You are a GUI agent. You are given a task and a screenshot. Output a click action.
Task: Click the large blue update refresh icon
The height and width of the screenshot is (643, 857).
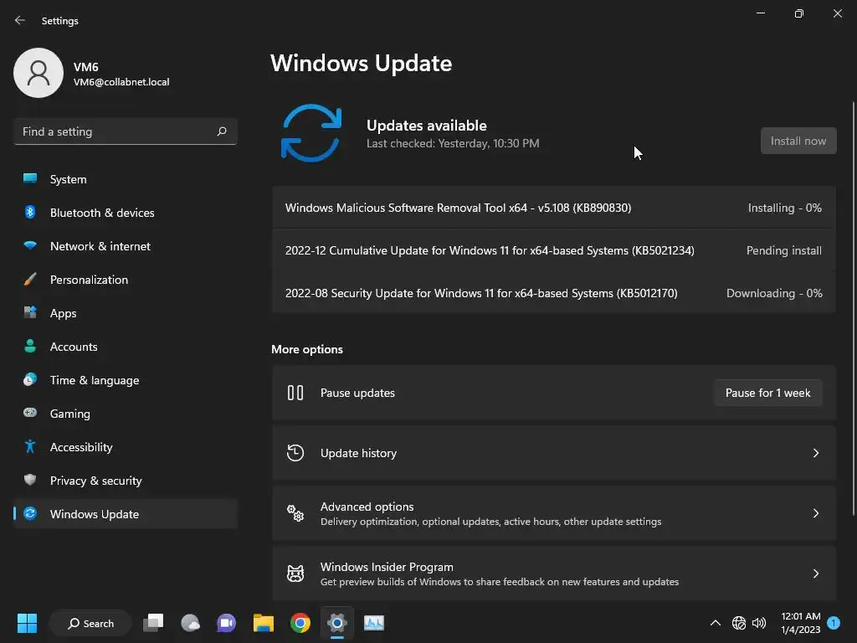[x=311, y=133]
